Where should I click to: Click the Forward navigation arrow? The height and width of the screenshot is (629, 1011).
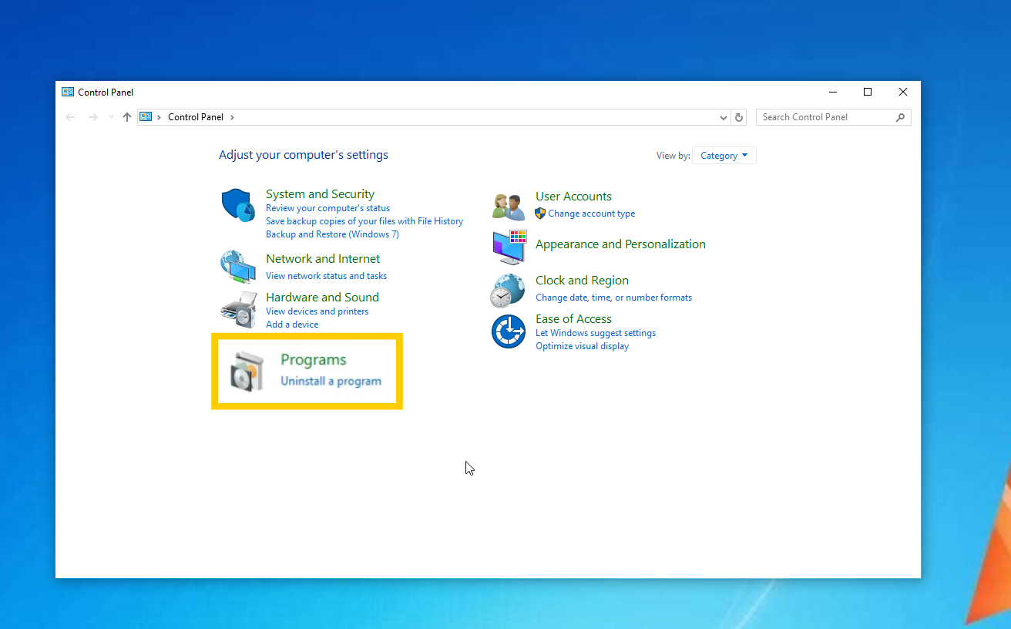[93, 117]
